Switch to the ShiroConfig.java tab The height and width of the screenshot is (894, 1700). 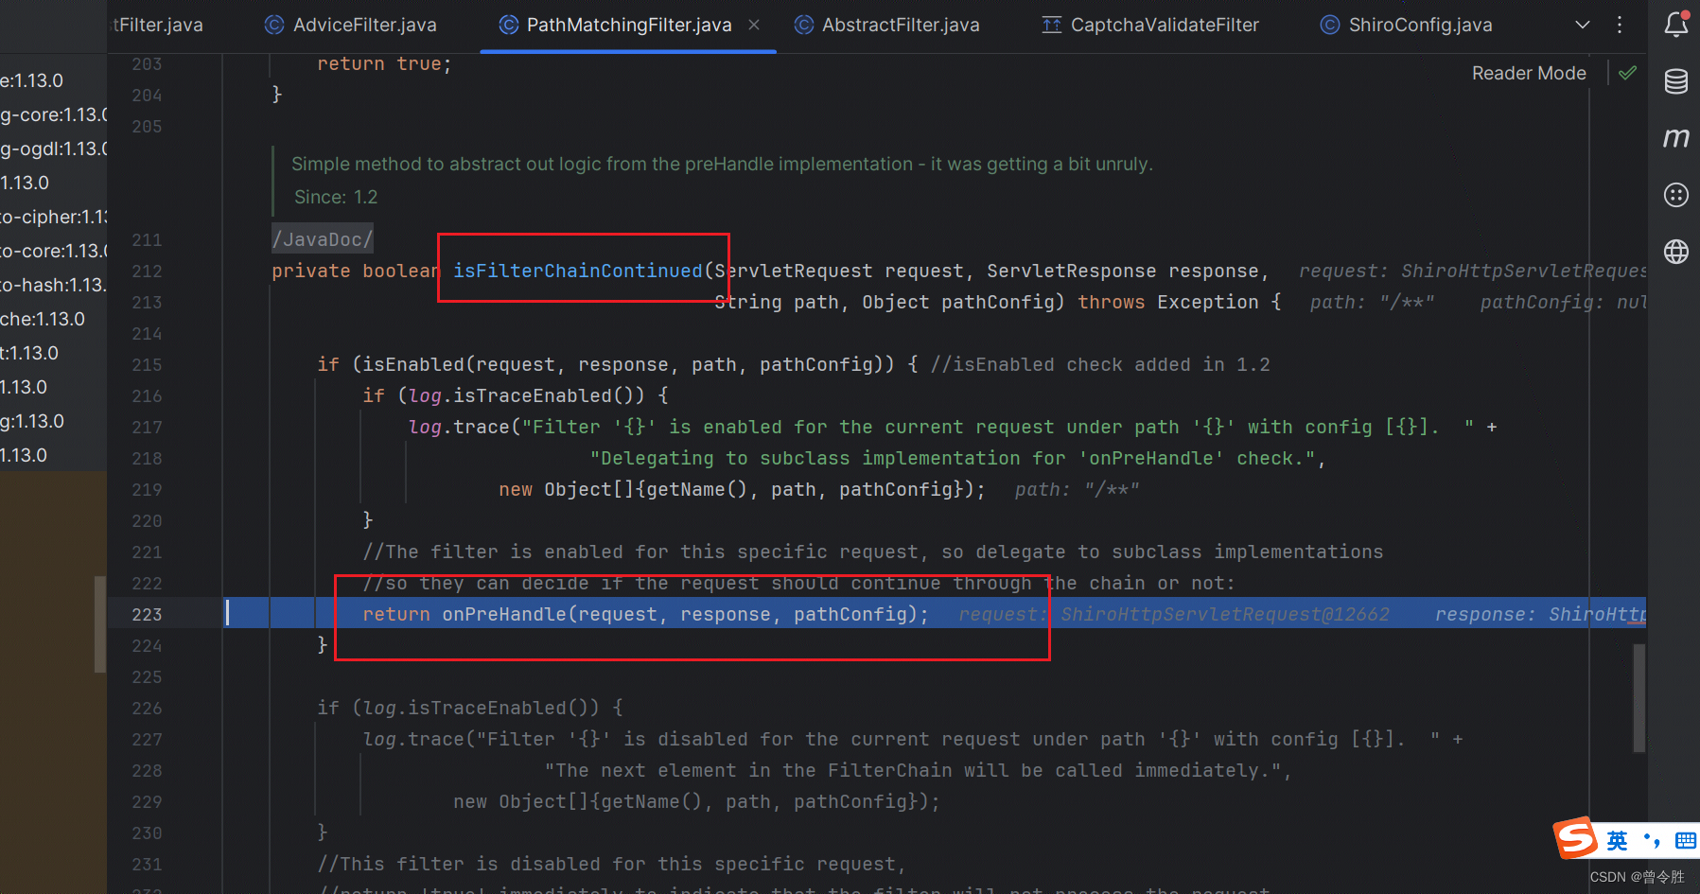[x=1407, y=25]
